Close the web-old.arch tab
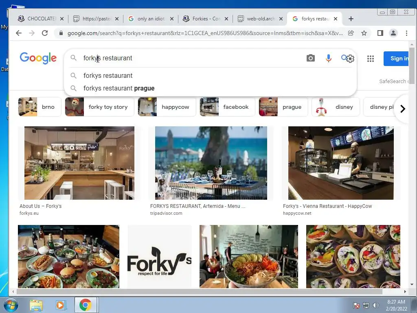Screen dimensions: 417x313 pos(281,19)
